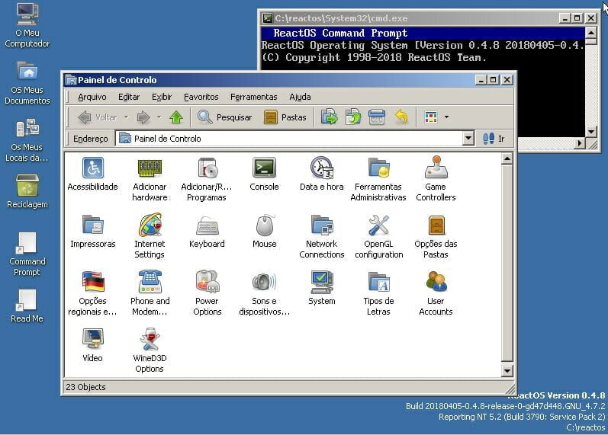This screenshot has height=435, width=608.
Task: Open Impressoras folder icon
Action: (92, 225)
